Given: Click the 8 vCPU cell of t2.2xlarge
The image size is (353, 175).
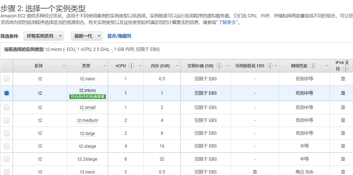Looking at the screenshot, I should pos(126,159).
